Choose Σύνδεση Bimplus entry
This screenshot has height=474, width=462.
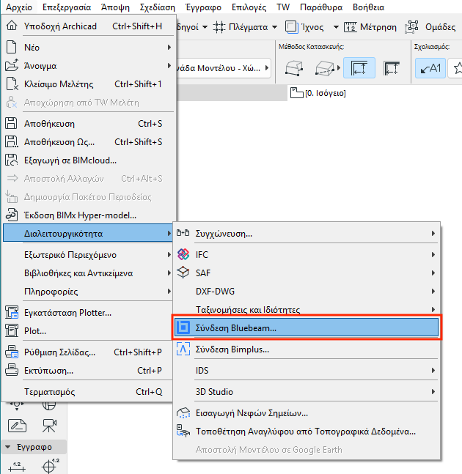tap(307, 349)
